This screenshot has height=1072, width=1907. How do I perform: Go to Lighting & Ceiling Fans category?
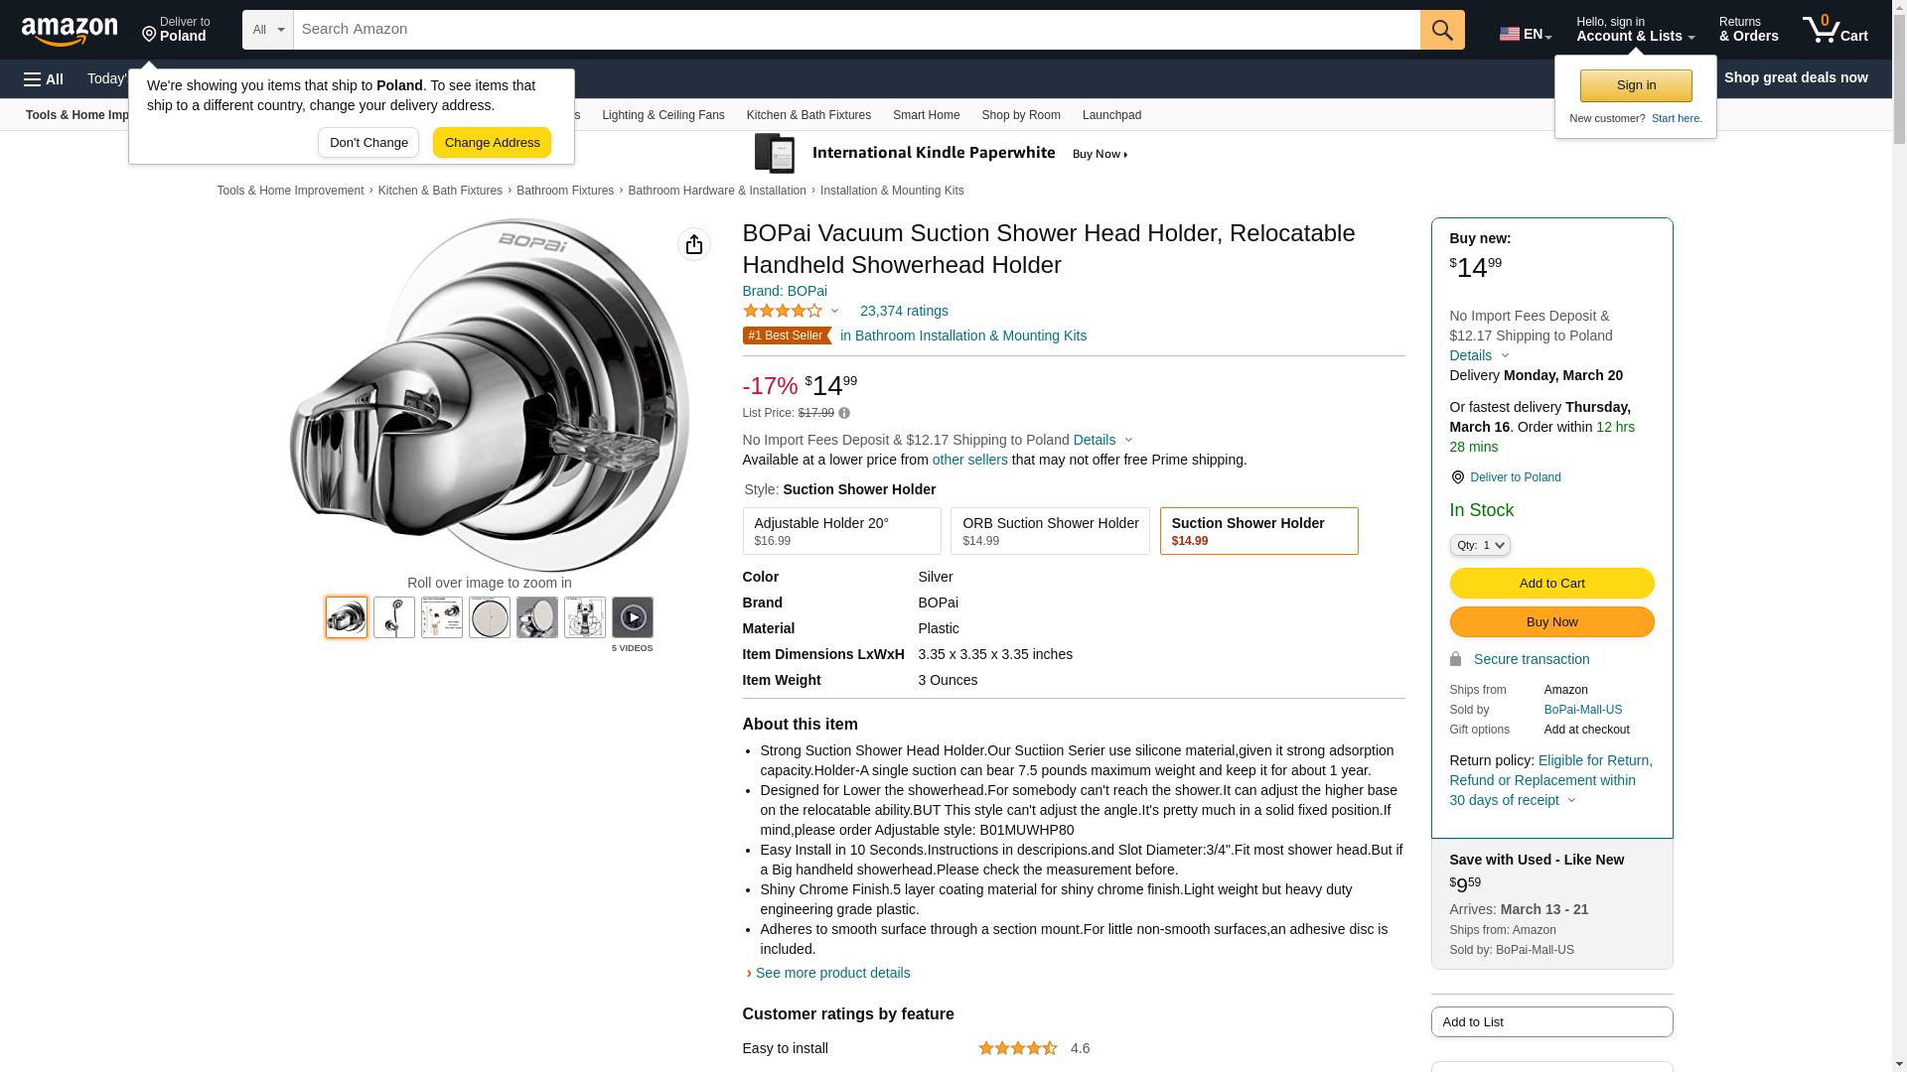[662, 115]
